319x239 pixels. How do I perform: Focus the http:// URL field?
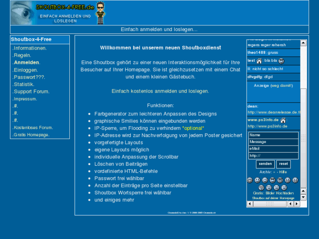pos(273,156)
